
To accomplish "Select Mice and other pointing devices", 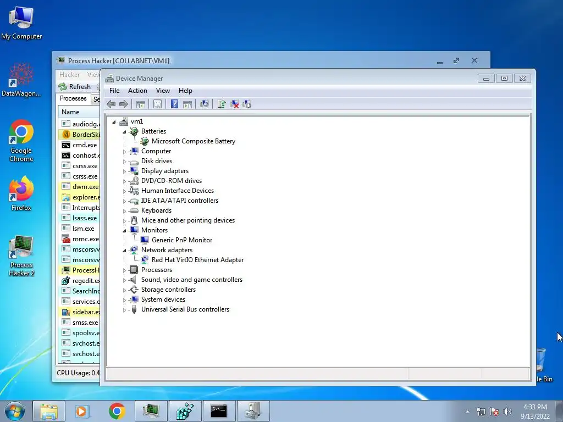I will point(188,220).
